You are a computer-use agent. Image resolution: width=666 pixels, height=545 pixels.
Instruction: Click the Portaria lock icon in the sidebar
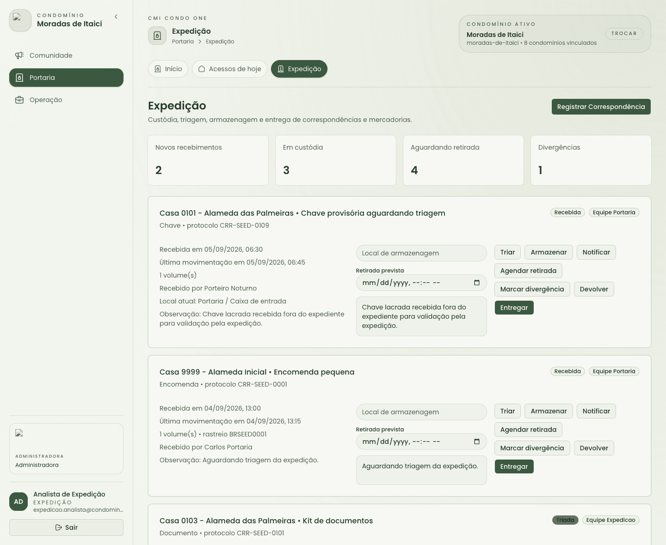coord(19,78)
